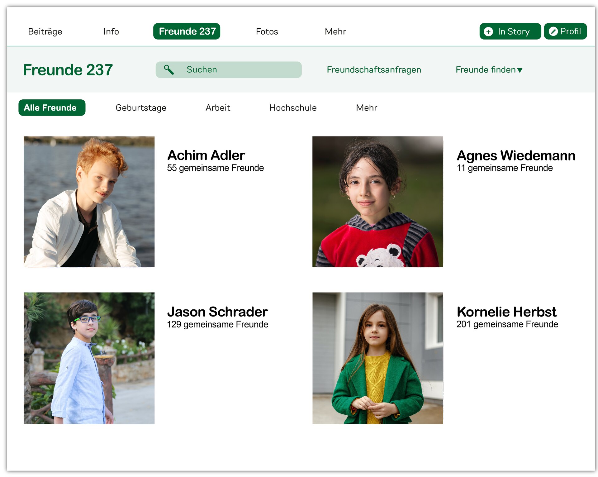Open Kornelie Herbst's profile picture
The image size is (598, 477).
377,358
